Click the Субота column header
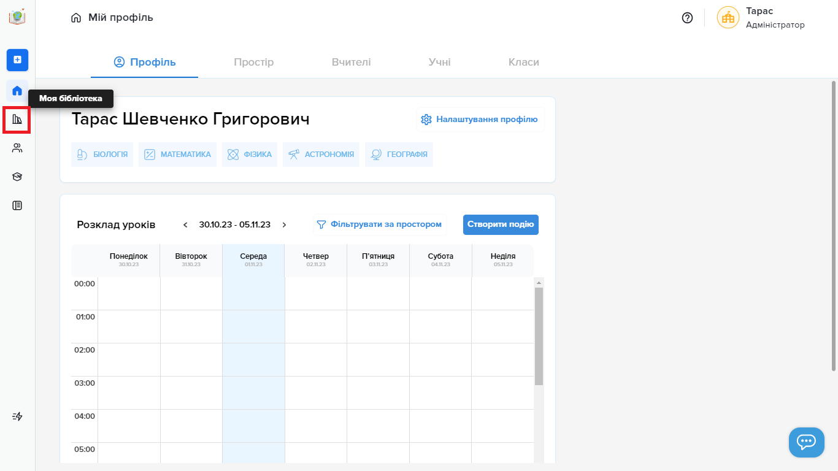Image resolution: width=838 pixels, height=471 pixels. (x=440, y=260)
